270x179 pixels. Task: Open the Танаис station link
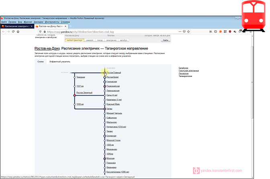click(110, 131)
